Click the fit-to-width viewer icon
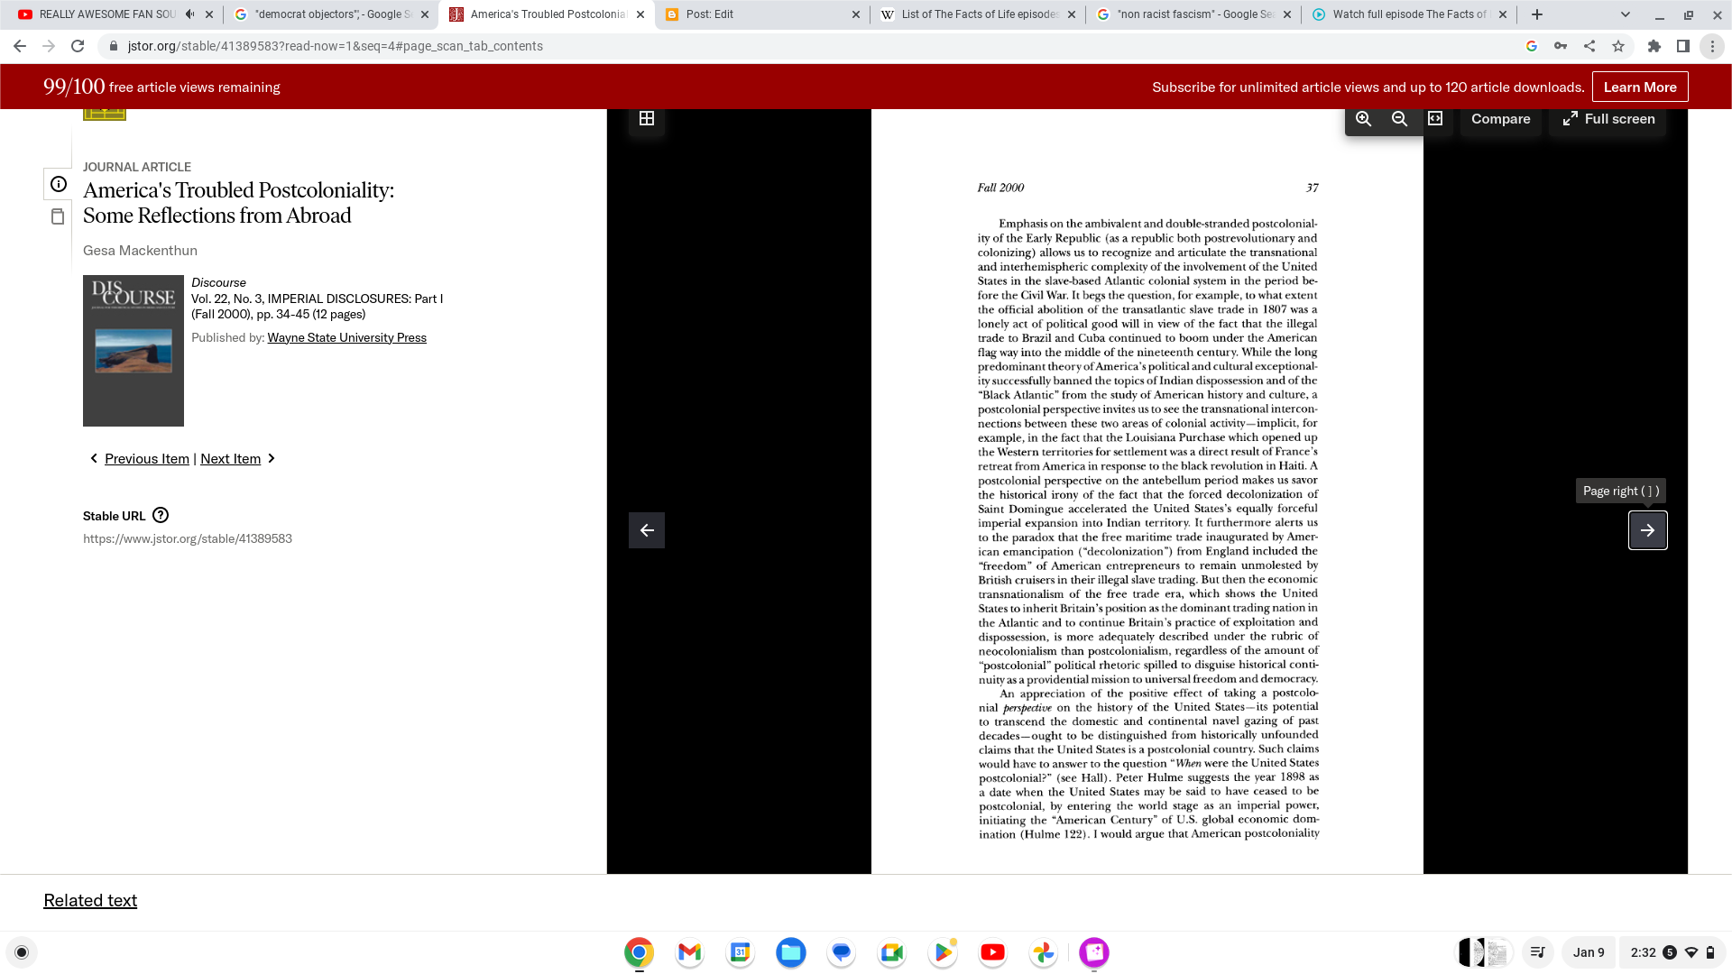Viewport: 1732px width, 974px height. coord(1435,119)
